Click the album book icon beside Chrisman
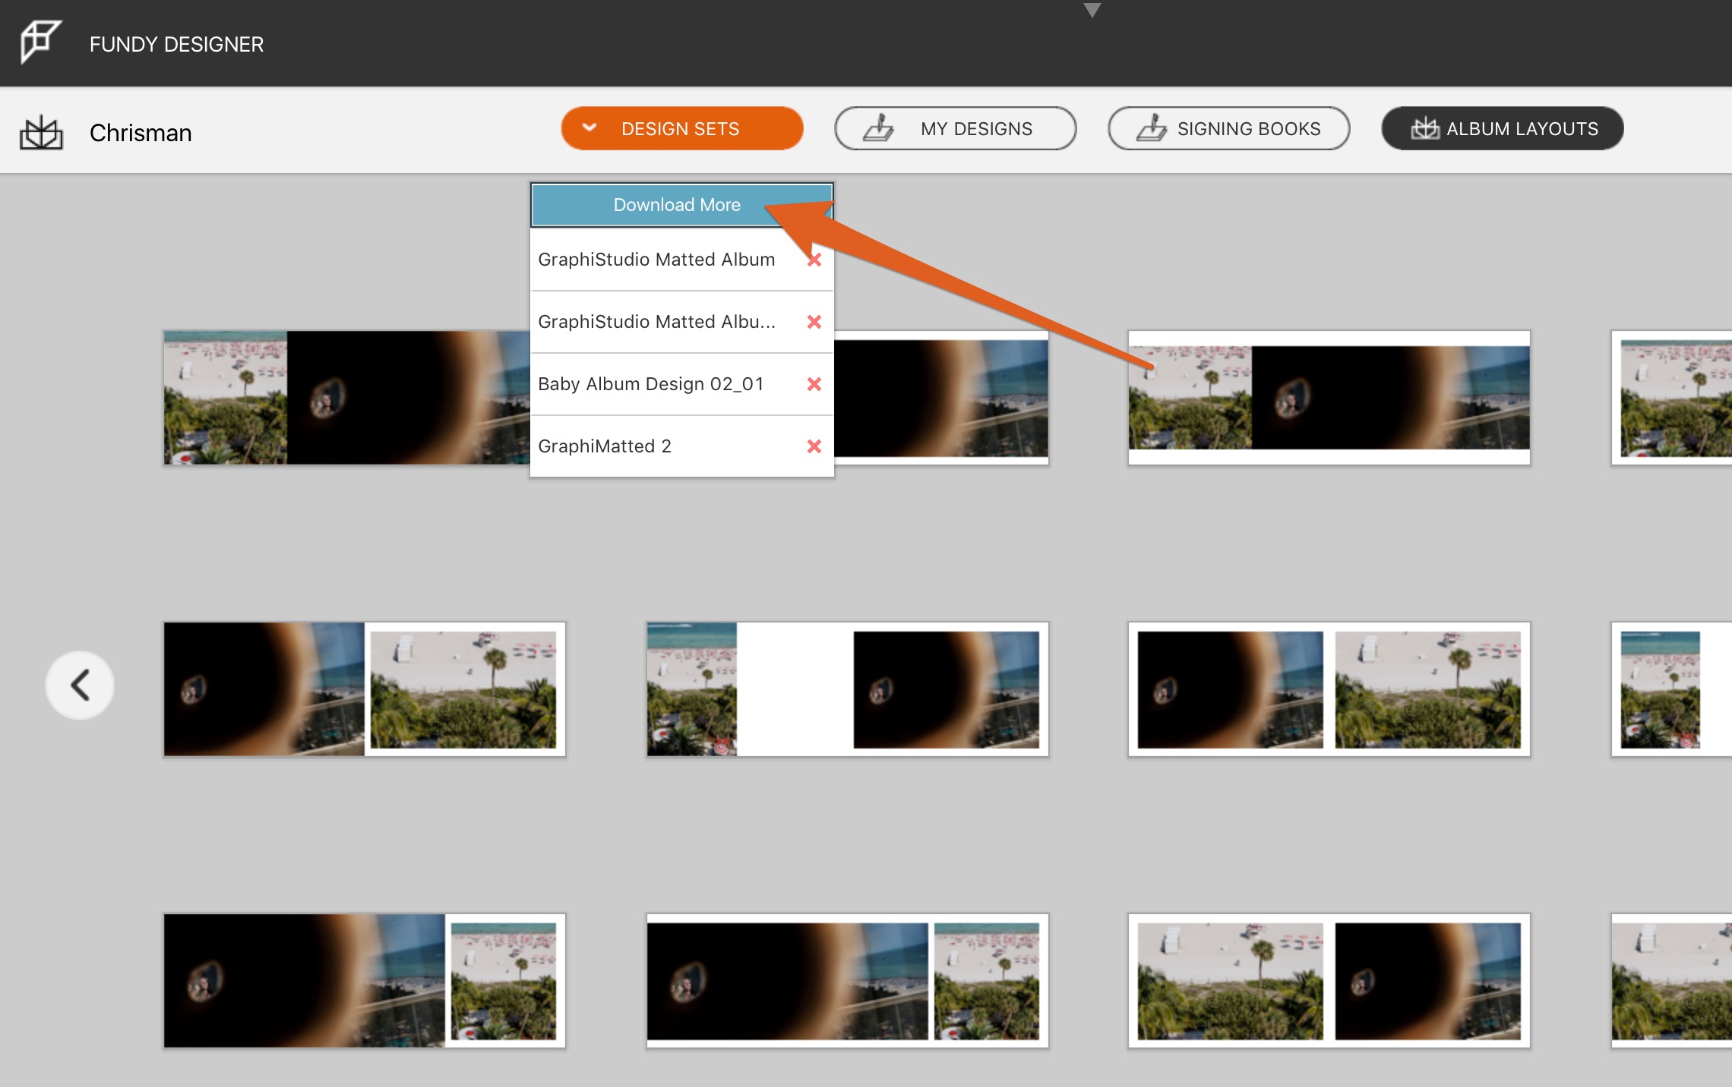 [41, 132]
